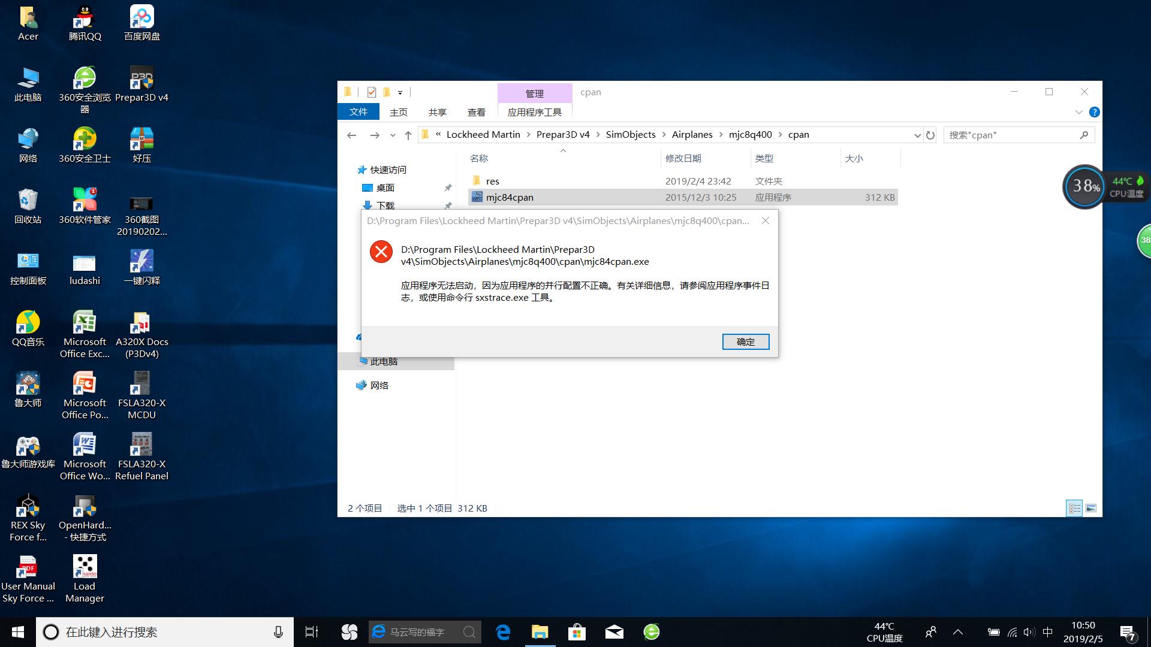The height and width of the screenshot is (647, 1151).
Task: Switch to large icons view button
Action: point(1091,508)
